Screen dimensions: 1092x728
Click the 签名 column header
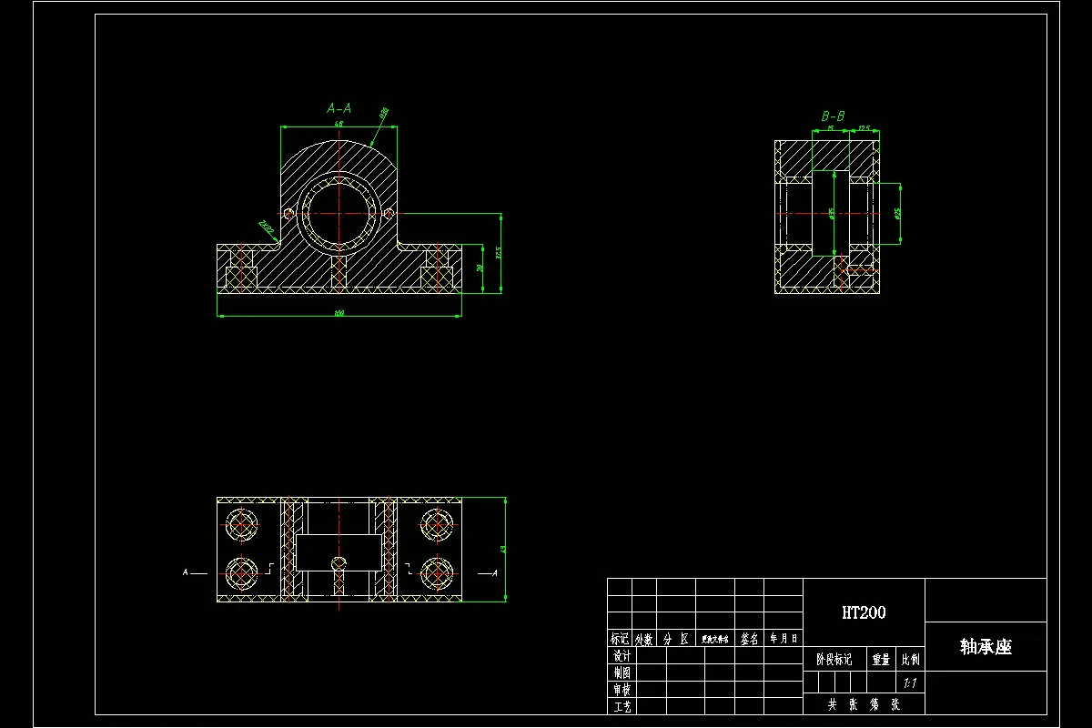point(750,639)
